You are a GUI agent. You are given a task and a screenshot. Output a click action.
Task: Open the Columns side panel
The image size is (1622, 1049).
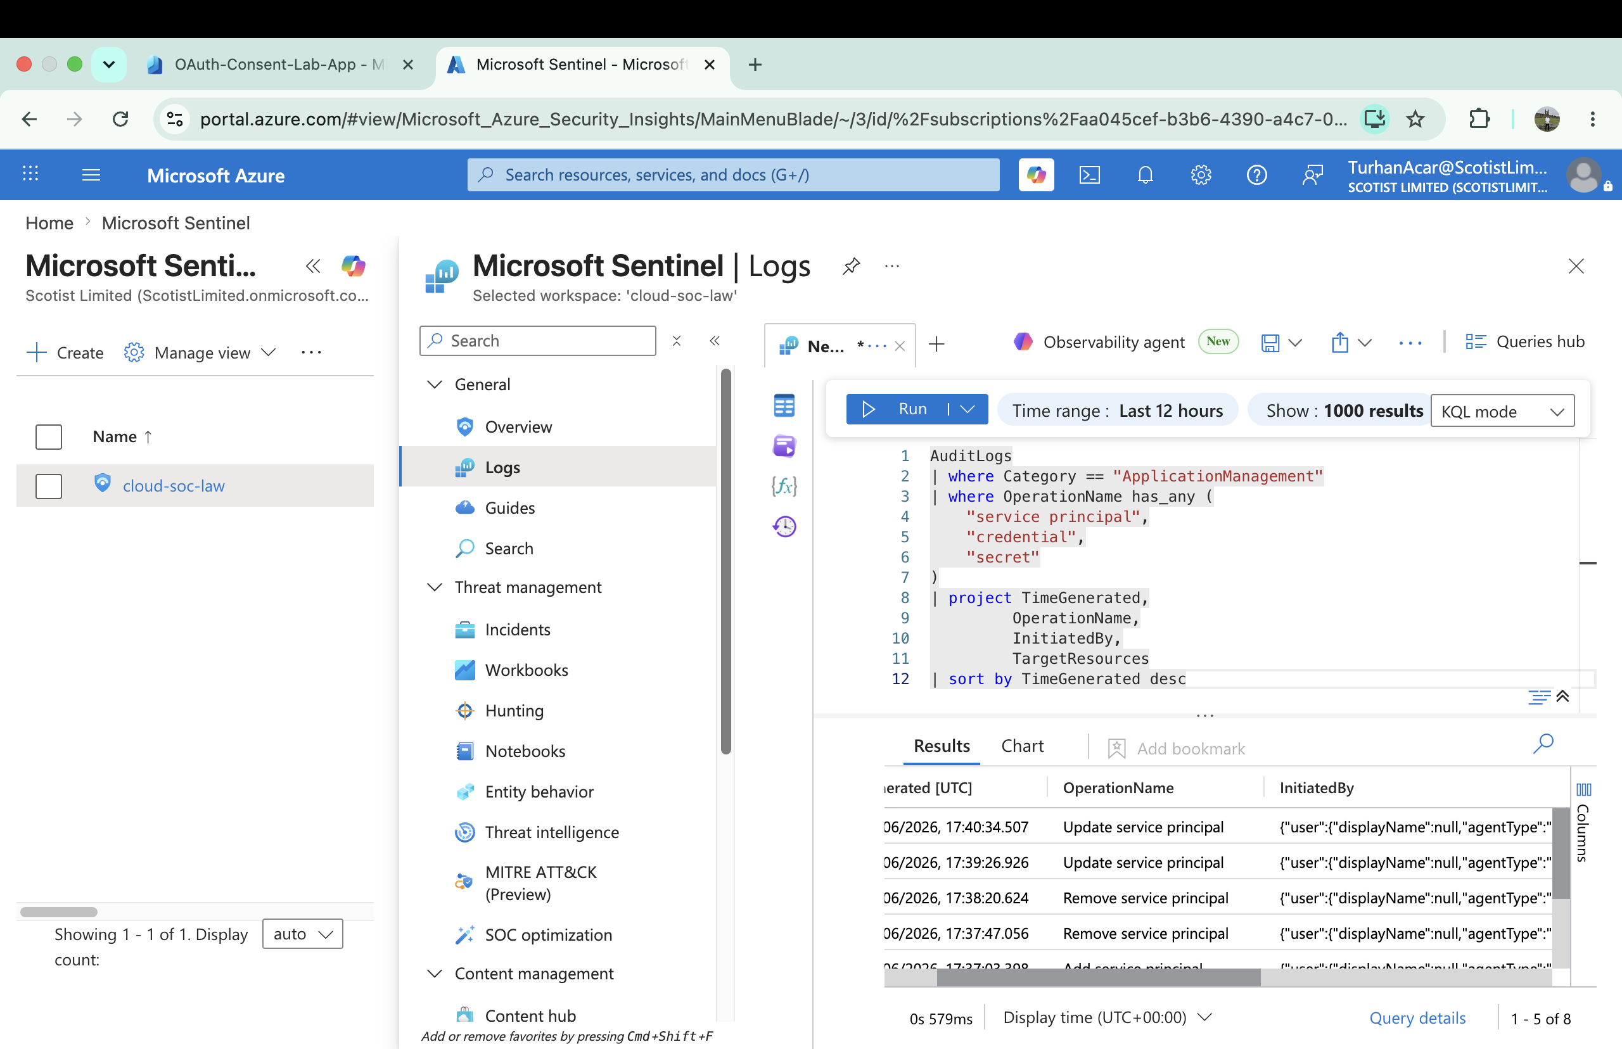1583,824
